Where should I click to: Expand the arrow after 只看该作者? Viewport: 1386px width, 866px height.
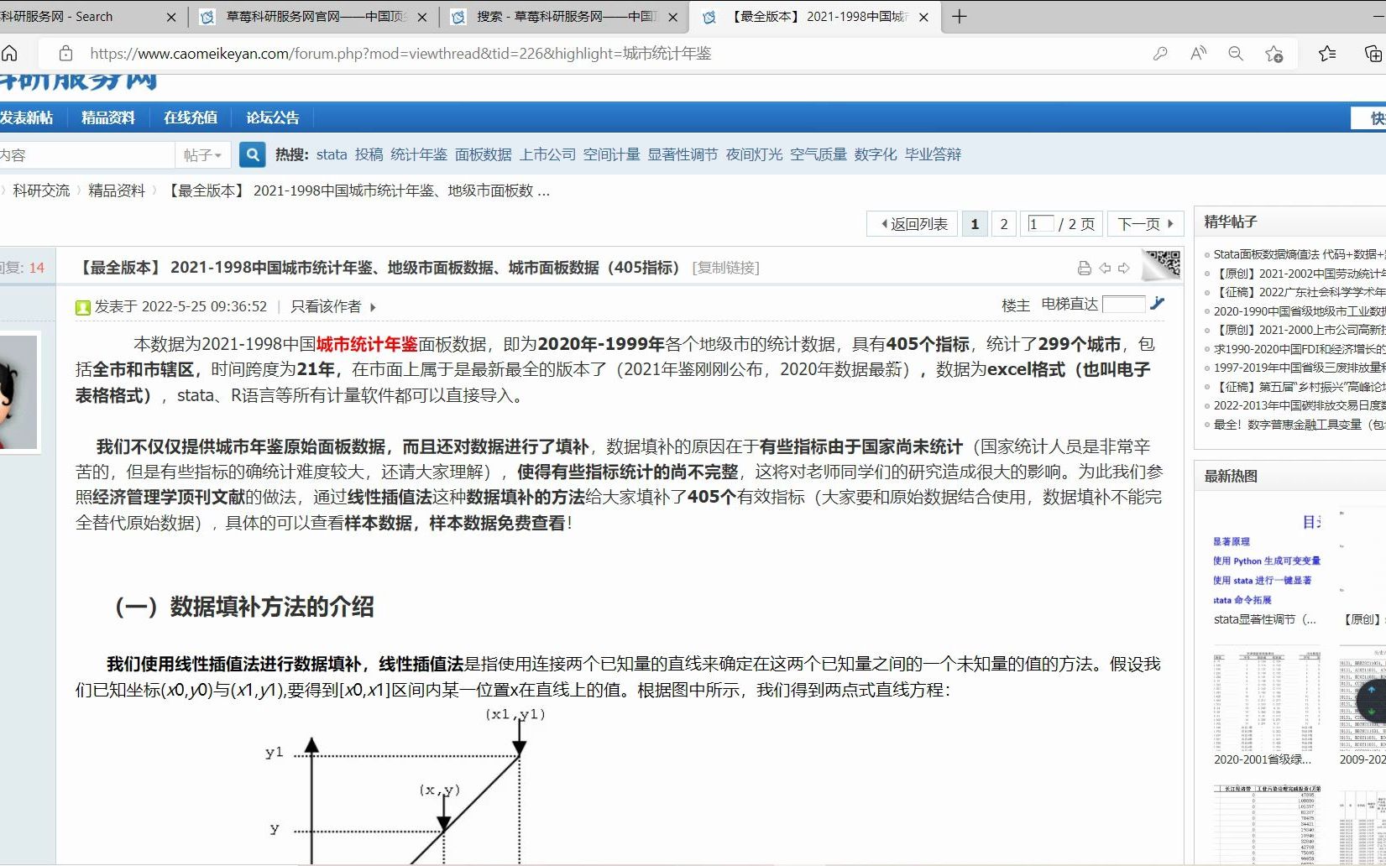point(372,307)
